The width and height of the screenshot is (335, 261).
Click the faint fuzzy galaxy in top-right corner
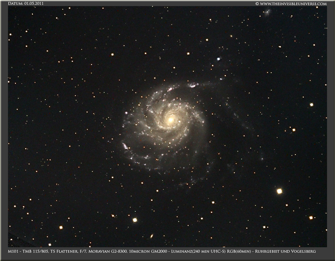click(267, 12)
